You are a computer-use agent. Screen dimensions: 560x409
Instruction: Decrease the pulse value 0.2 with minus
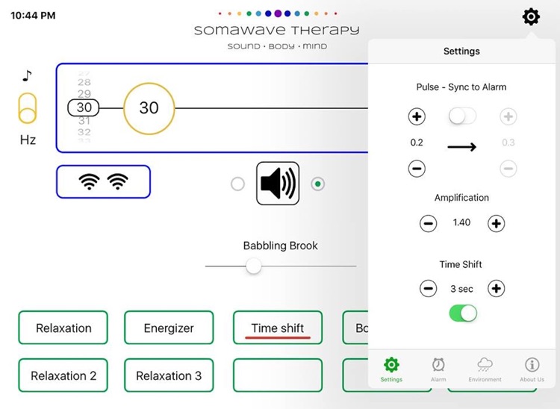(x=417, y=169)
